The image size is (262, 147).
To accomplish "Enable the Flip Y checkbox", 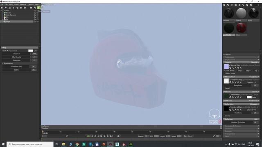I will point(246,71).
